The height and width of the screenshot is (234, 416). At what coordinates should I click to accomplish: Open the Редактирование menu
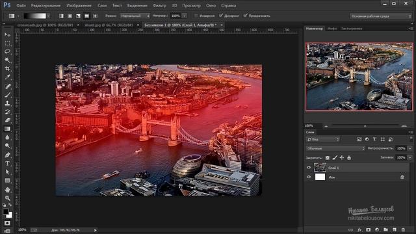pos(45,5)
